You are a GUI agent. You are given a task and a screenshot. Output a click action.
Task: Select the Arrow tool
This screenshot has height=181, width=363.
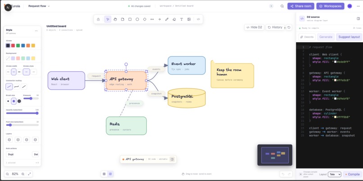click(x=159, y=19)
